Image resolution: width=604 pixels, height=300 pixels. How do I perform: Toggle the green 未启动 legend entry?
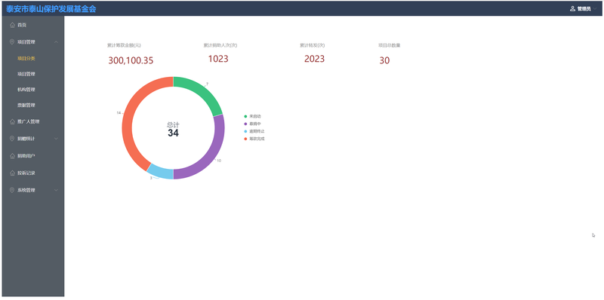254,116
